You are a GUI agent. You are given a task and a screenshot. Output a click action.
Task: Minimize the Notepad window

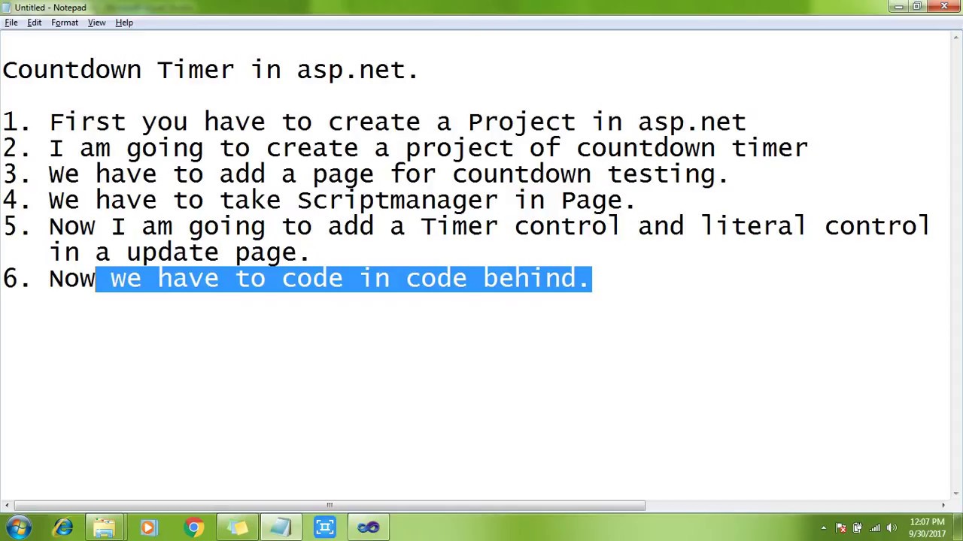pos(898,7)
